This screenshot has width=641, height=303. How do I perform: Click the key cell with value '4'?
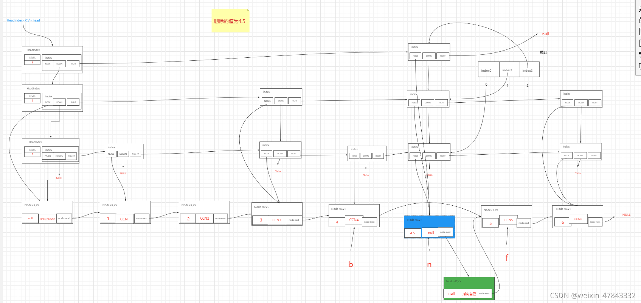coord(337,222)
